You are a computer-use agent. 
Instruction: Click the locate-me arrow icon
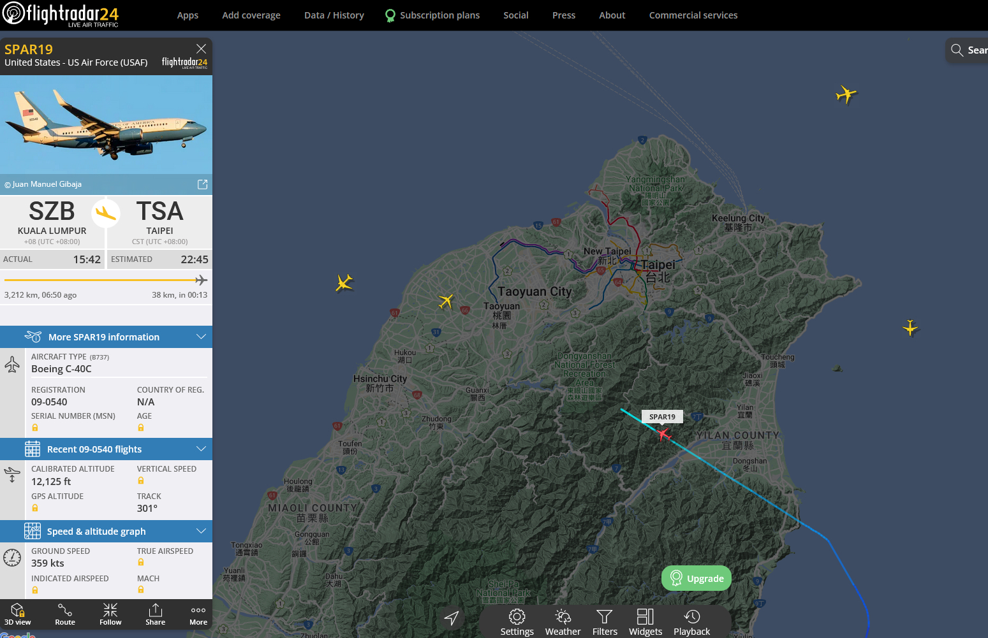452,618
